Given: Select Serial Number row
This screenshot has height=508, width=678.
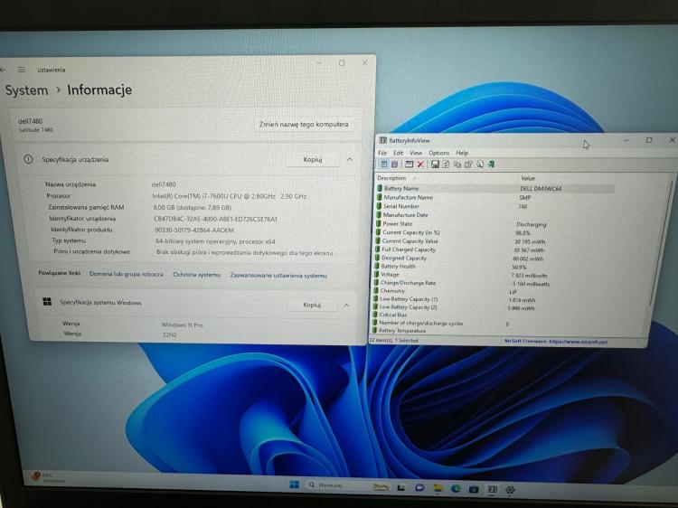Looking at the screenshot, I should (495, 206).
